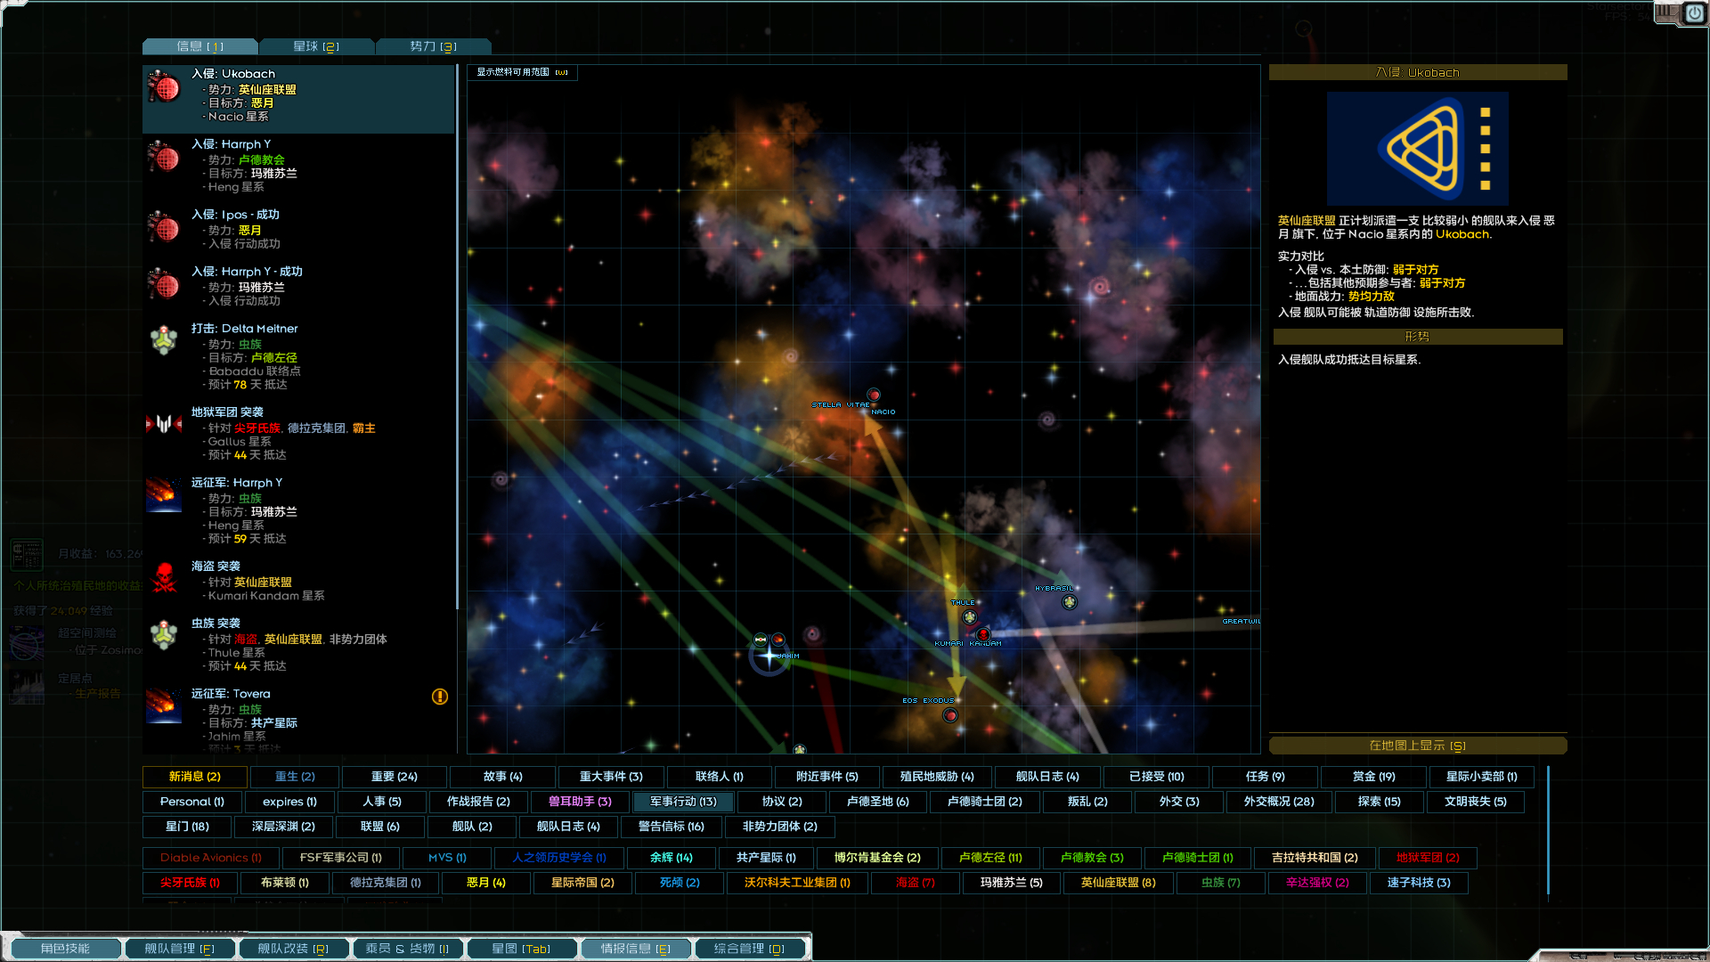This screenshot has width=1710, height=962.
Task: Open the 势力 [3] tab
Action: pos(434,46)
